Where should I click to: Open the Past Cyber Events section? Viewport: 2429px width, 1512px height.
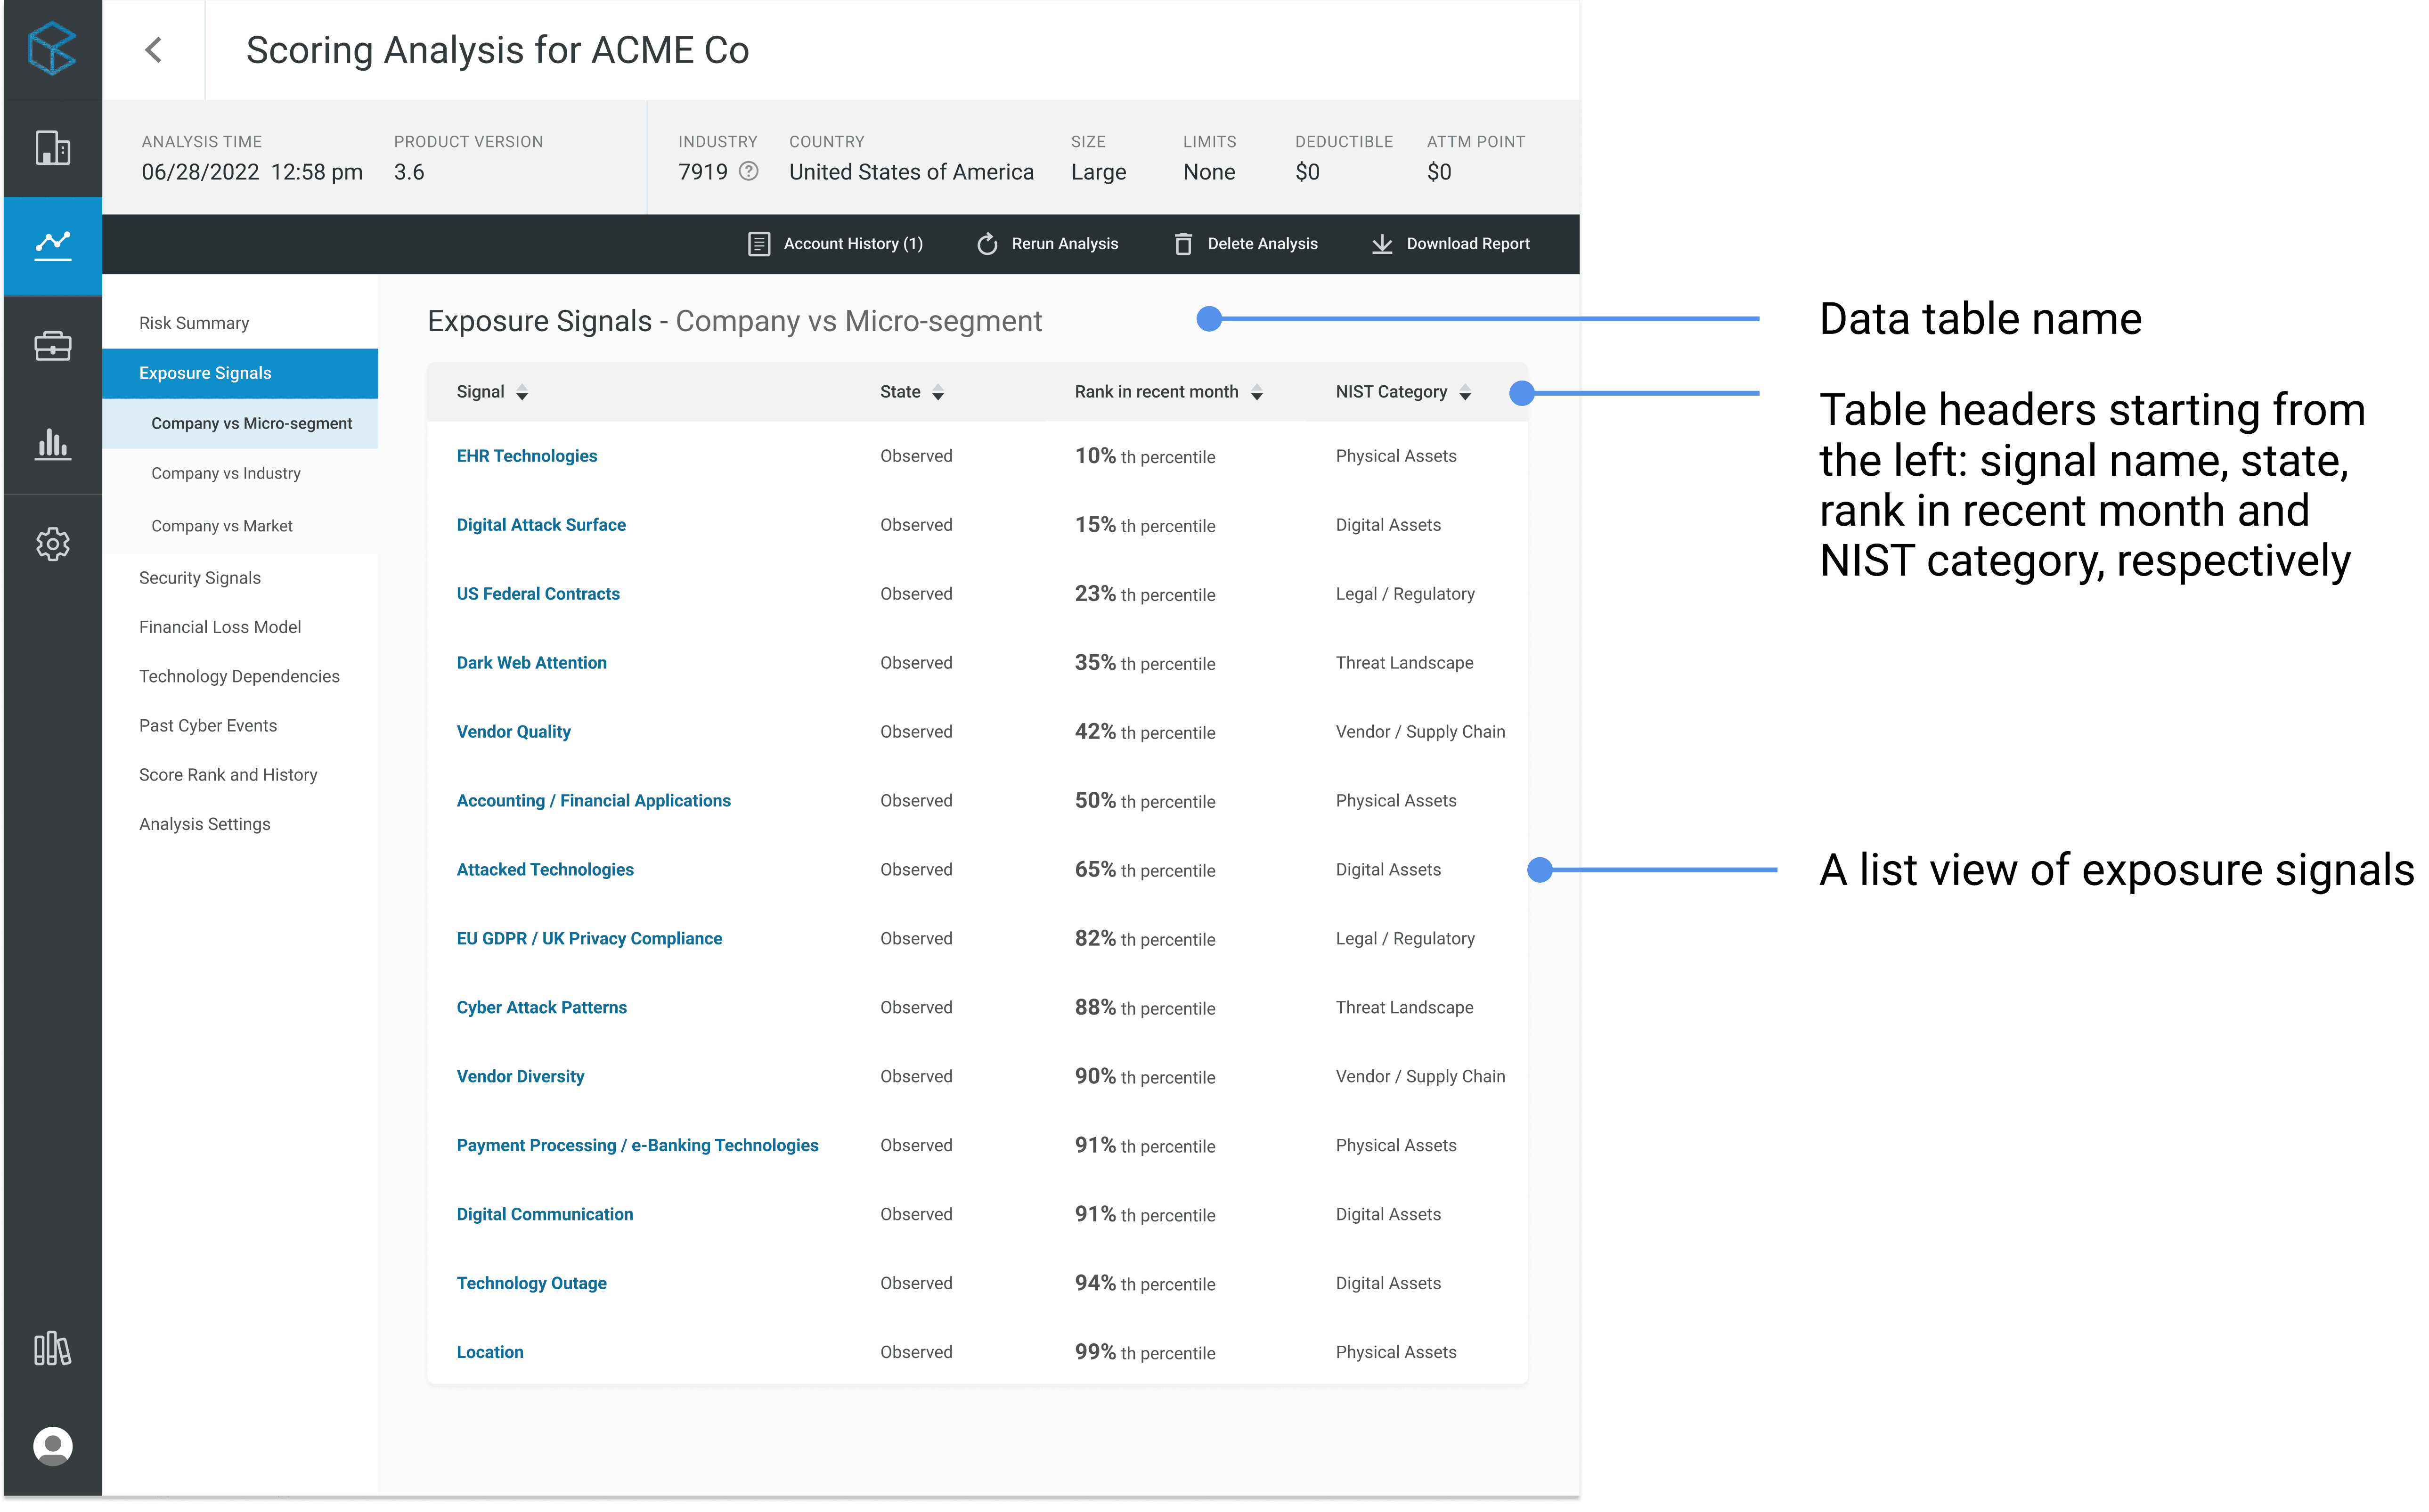(208, 726)
